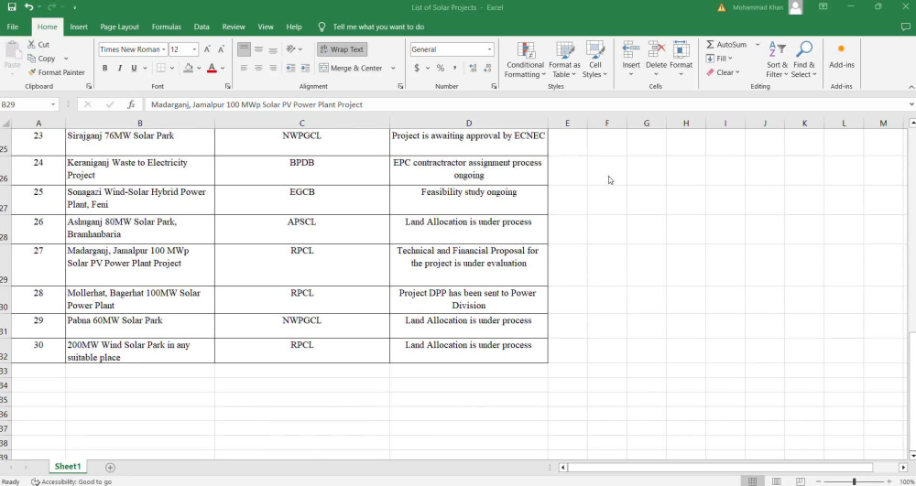Click the formula bar text

point(256,104)
